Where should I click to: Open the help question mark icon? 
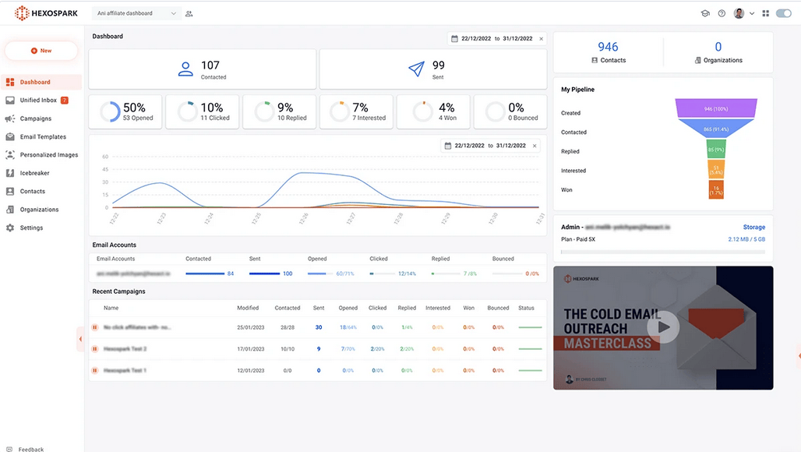(722, 13)
